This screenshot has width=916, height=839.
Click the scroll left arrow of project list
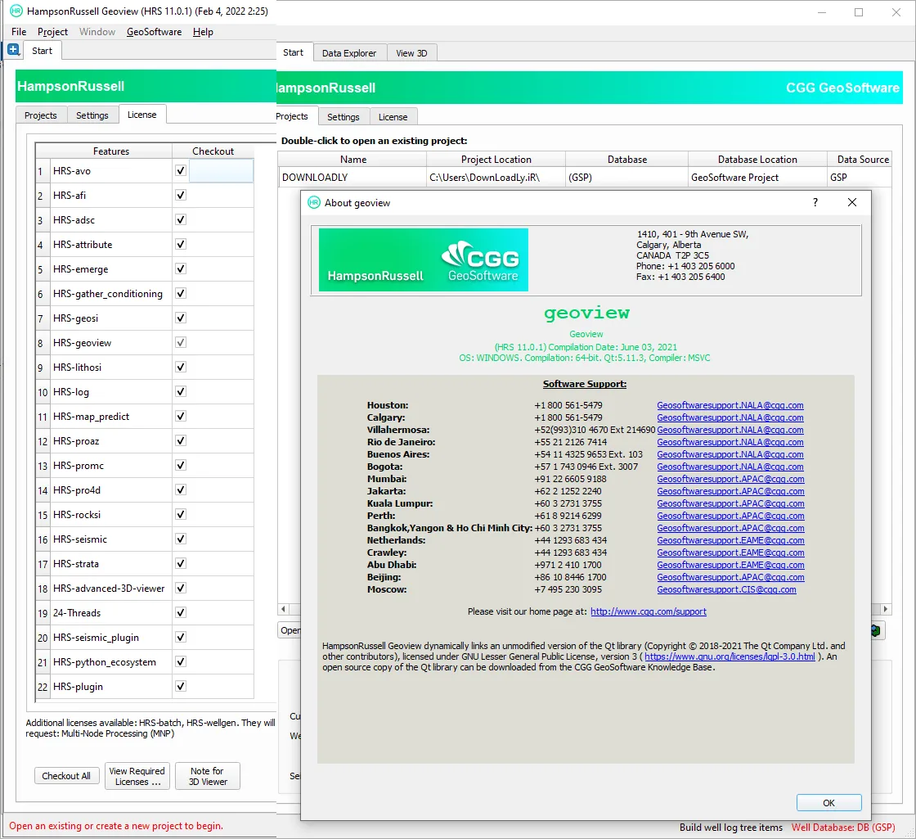(283, 609)
